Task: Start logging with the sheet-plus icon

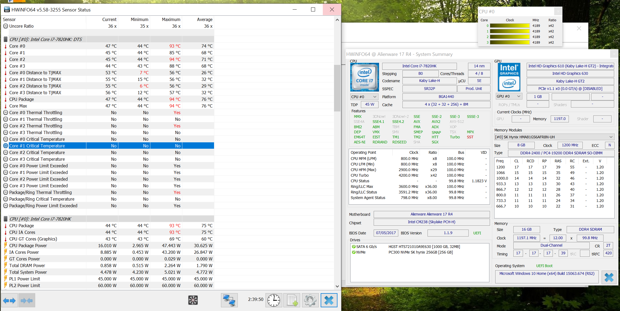Action: coord(292,300)
